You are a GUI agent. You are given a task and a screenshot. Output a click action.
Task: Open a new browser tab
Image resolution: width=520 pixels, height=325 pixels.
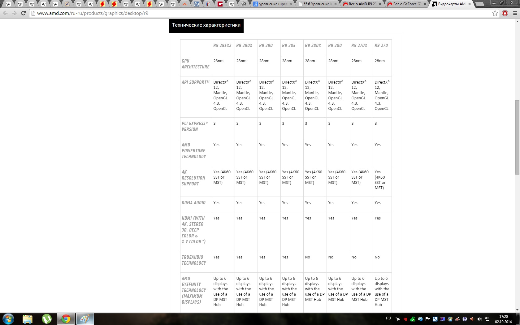[479, 4]
